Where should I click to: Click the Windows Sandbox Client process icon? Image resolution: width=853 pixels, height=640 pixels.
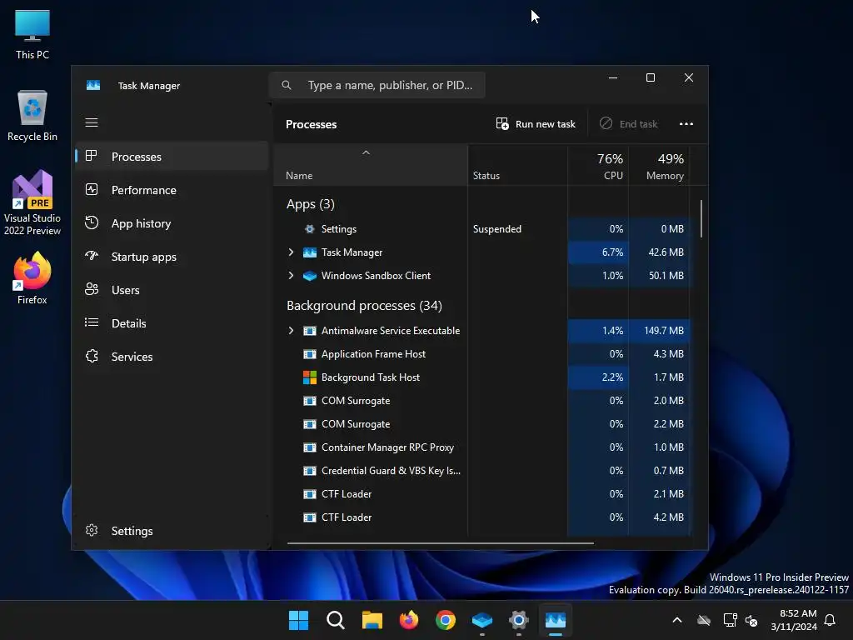(310, 276)
